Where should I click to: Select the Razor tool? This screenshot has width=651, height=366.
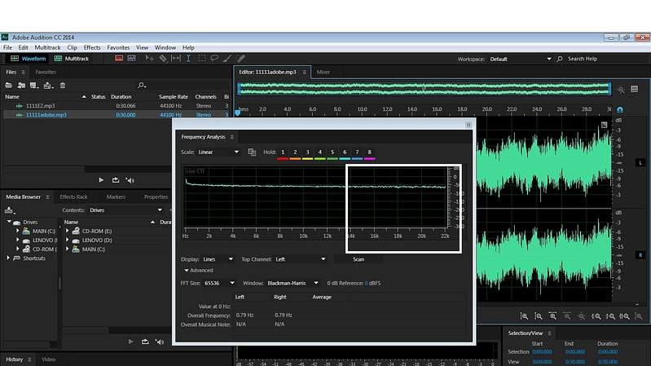click(163, 58)
